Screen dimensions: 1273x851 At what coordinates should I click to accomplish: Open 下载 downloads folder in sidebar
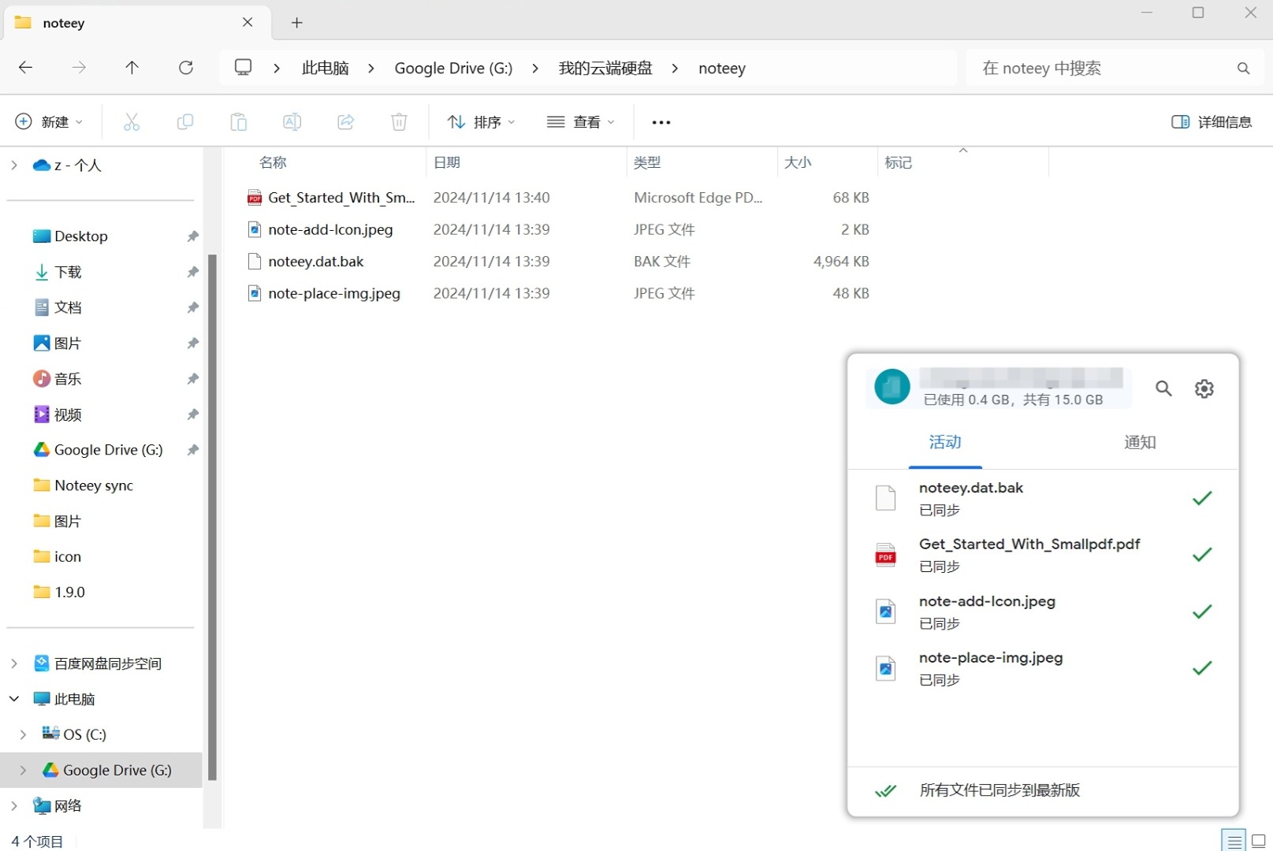point(69,272)
